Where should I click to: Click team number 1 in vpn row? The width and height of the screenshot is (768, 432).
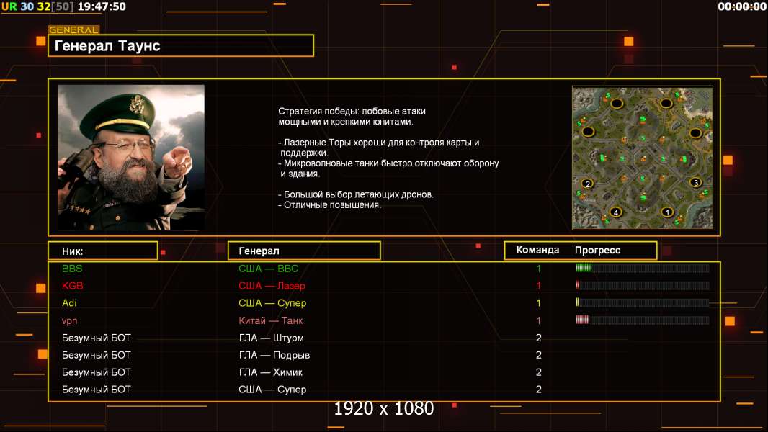(x=538, y=320)
